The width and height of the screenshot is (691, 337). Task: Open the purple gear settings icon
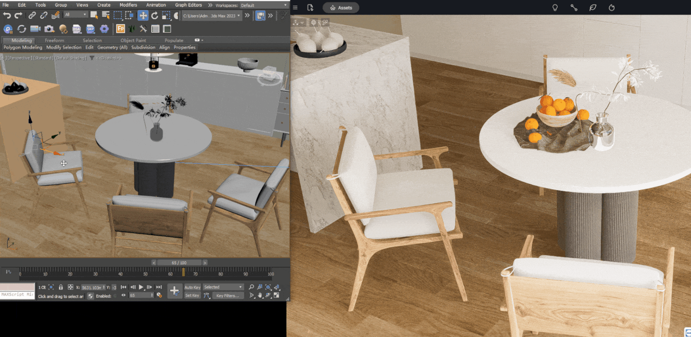(x=104, y=29)
